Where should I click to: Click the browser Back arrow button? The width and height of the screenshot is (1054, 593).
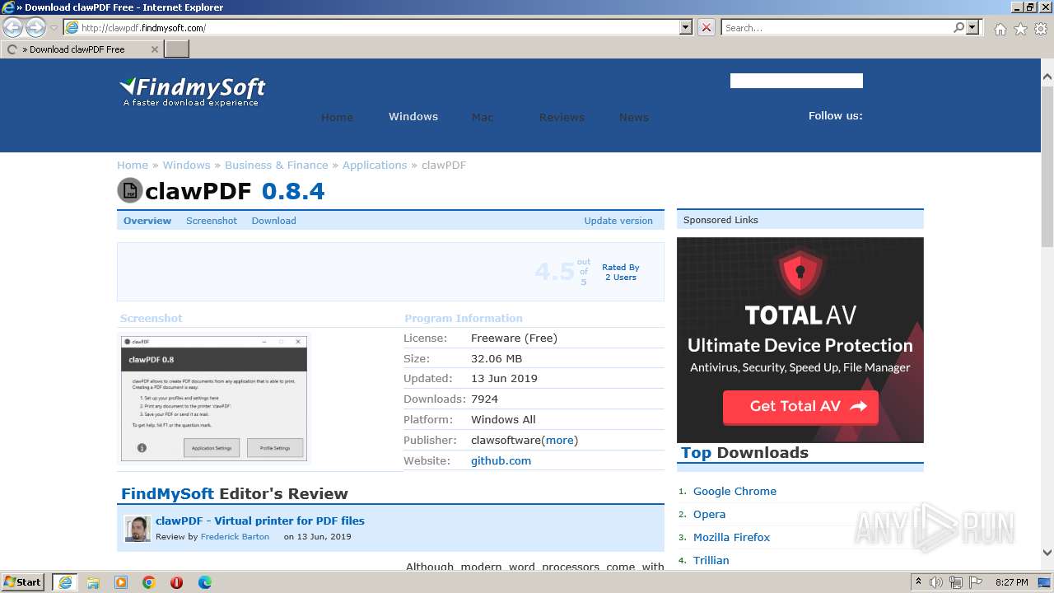[x=13, y=27]
